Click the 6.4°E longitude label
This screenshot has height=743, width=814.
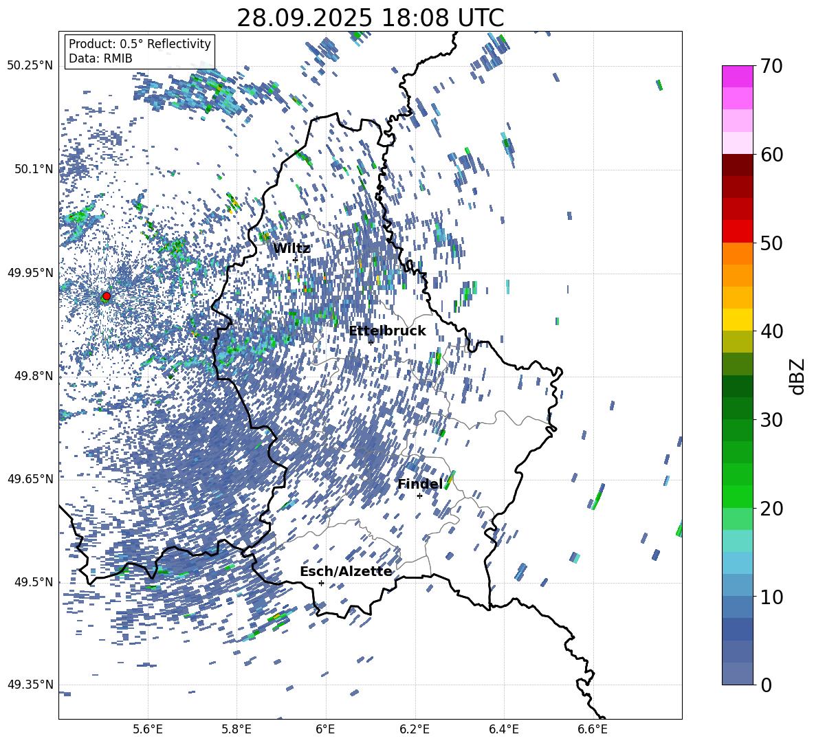coord(503,729)
